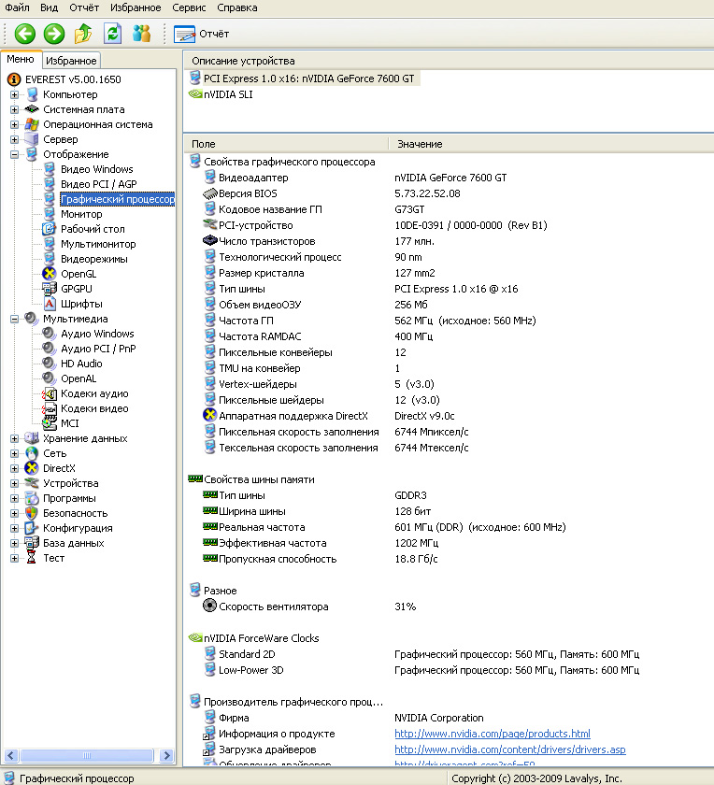714x785 pixels.
Task: Switch to the Избранное tab
Action: pos(71,61)
